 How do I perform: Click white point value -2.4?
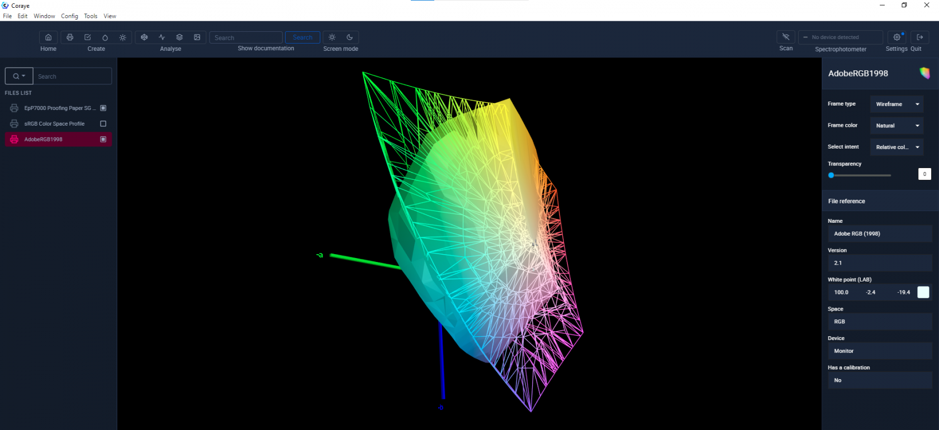click(x=871, y=292)
